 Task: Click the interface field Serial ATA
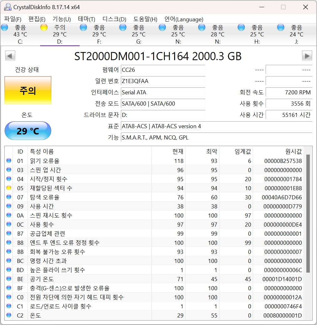[x=163, y=92]
